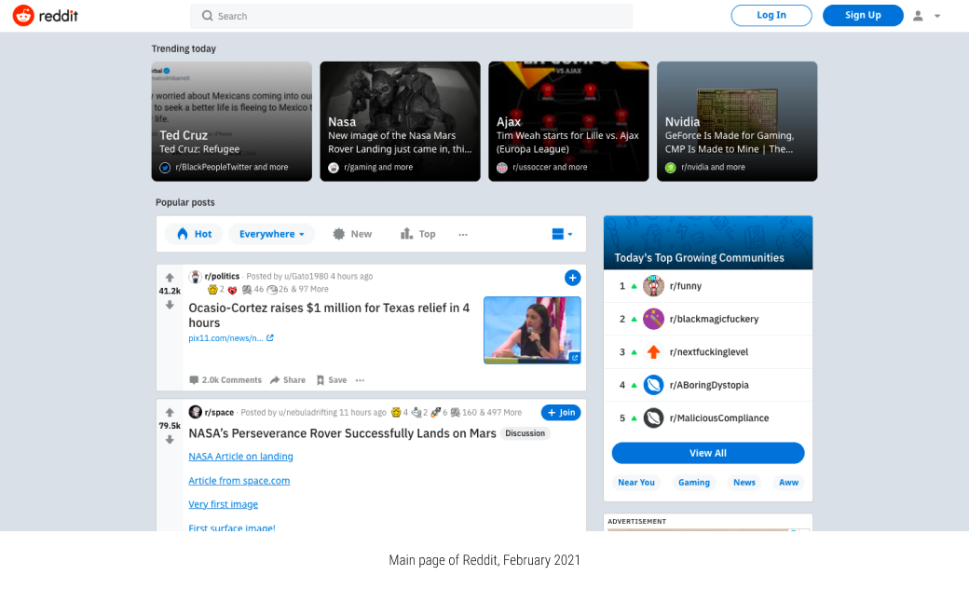Open r/ABoringDystopia text link

point(709,385)
